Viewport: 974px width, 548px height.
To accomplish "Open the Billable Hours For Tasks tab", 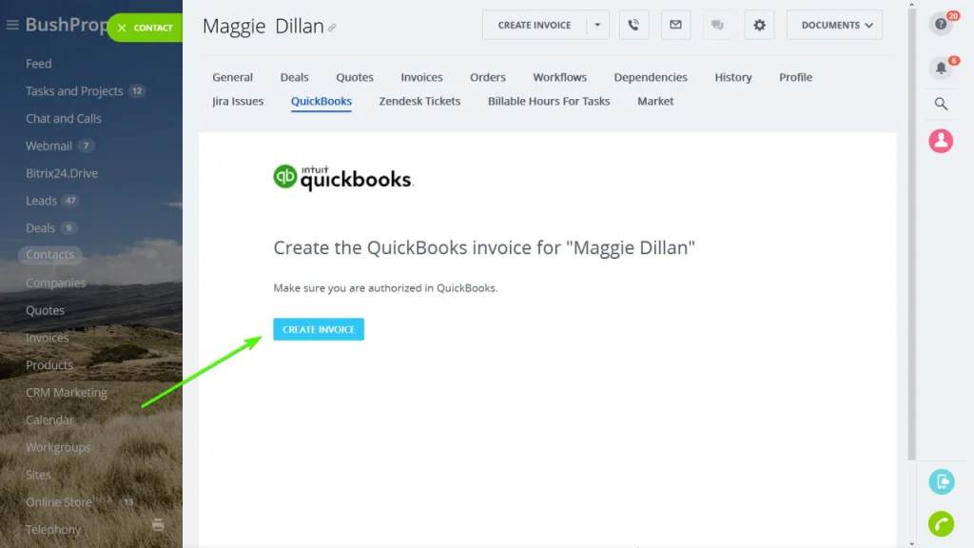I will click(549, 101).
